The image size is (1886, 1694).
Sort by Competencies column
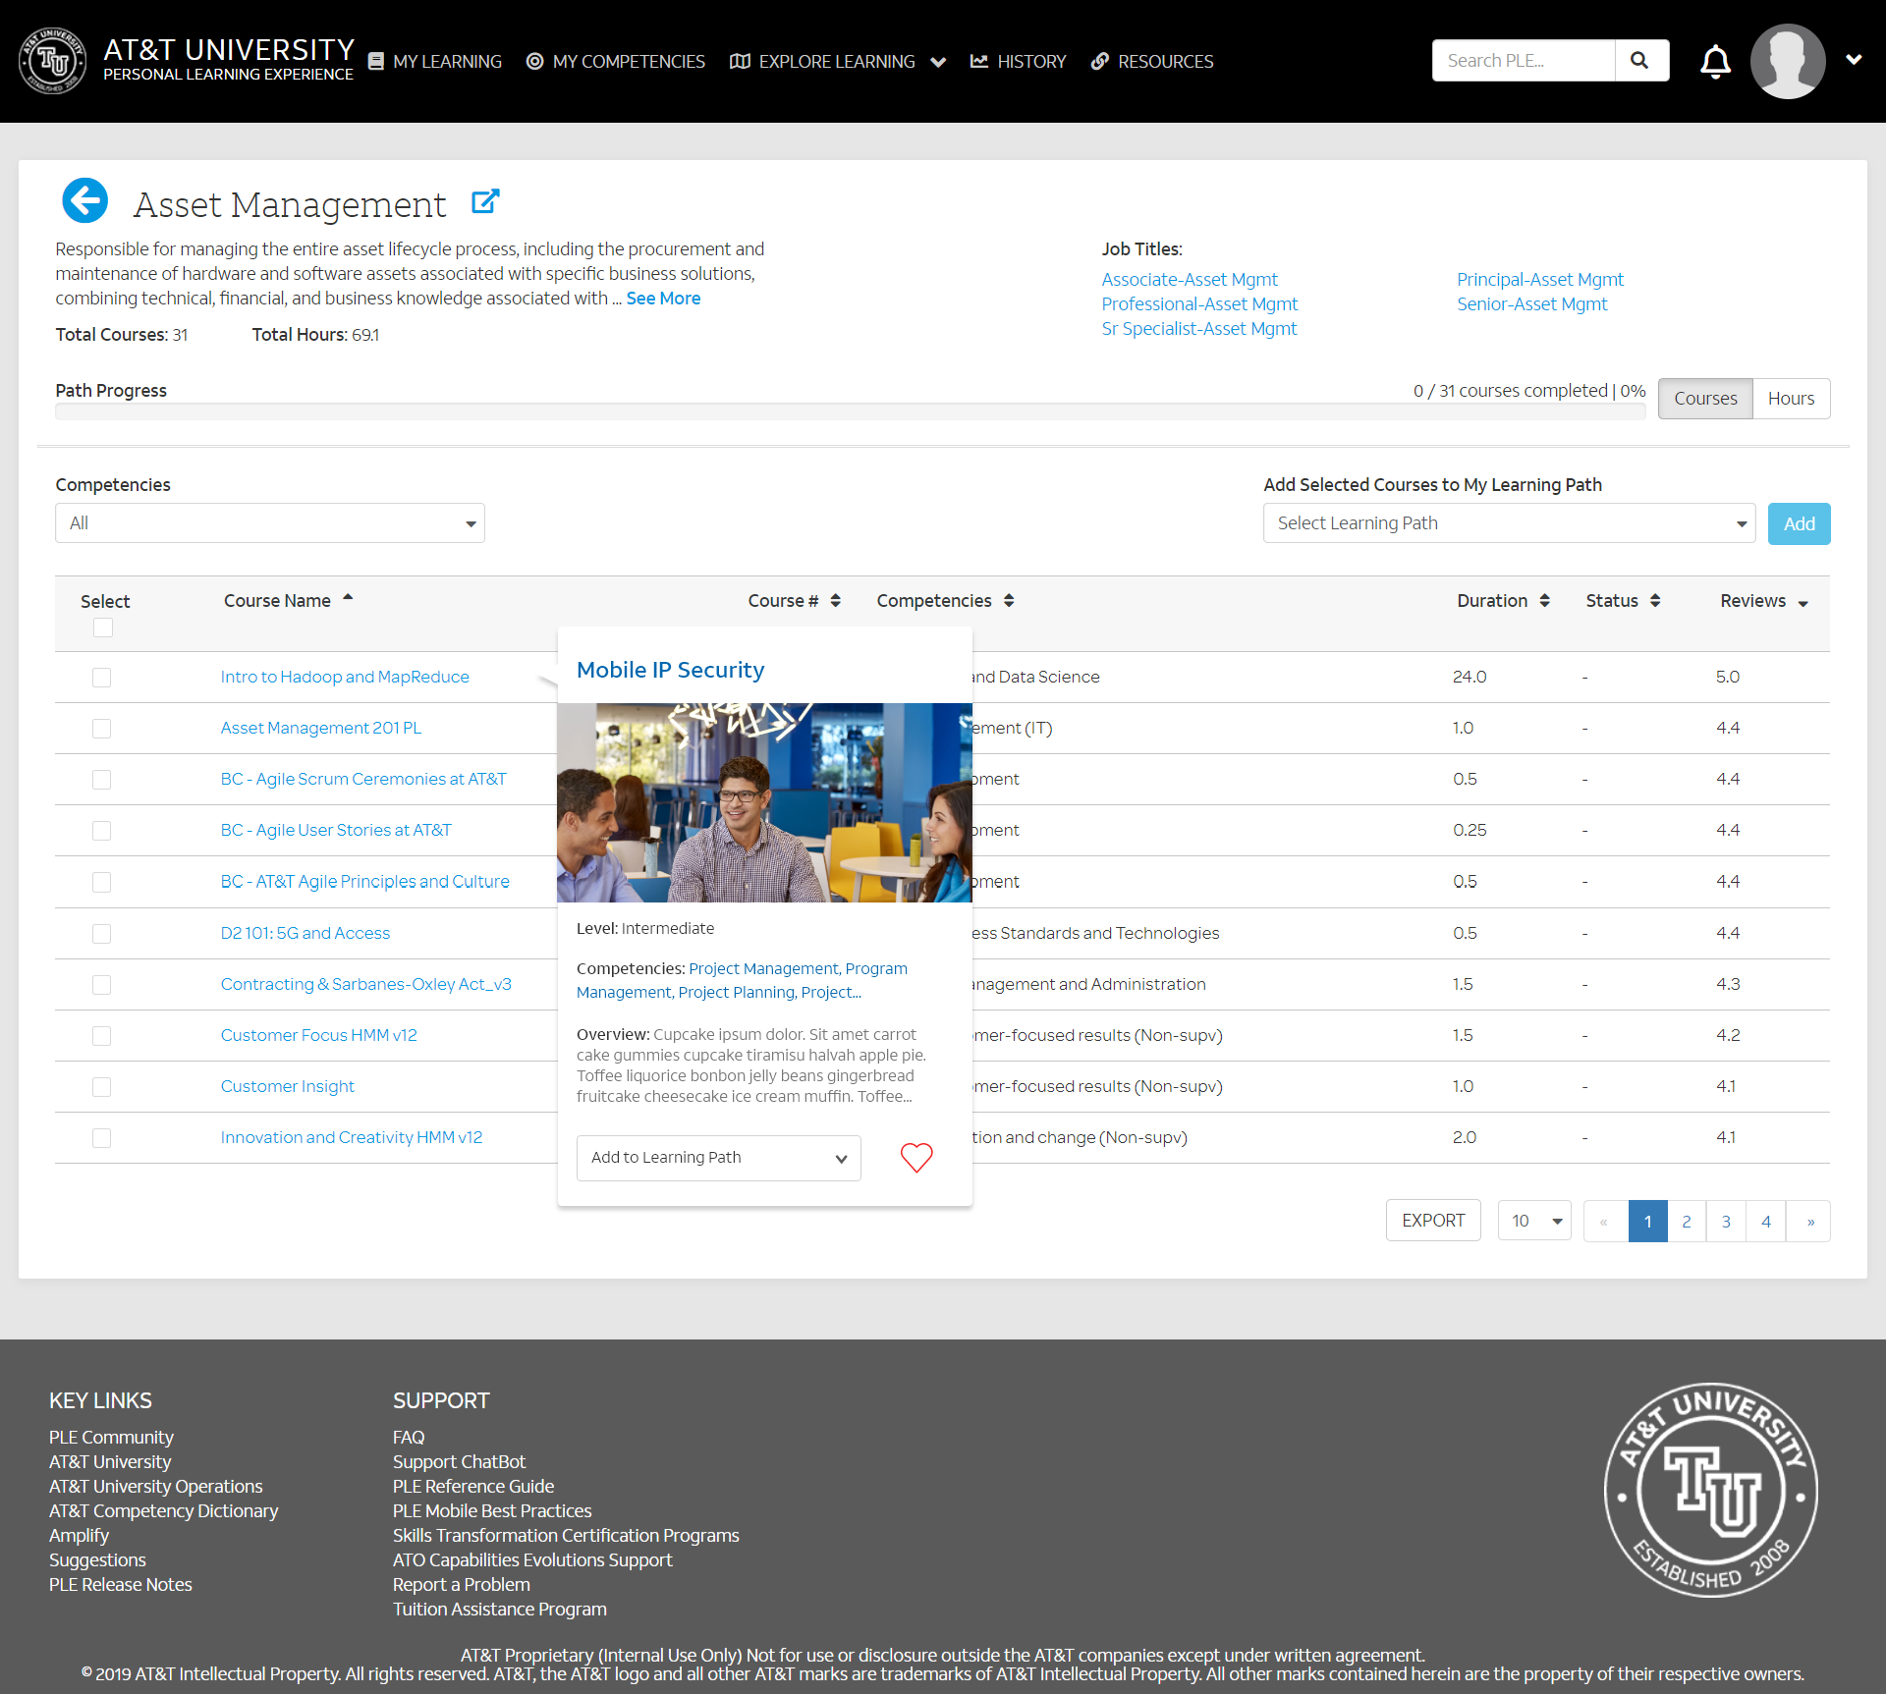[1009, 600]
